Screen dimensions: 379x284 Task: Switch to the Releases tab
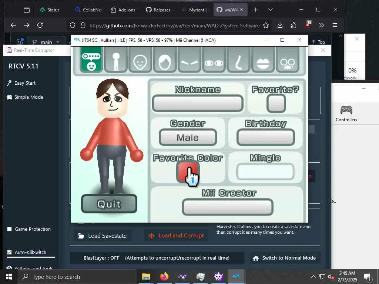coord(159,10)
